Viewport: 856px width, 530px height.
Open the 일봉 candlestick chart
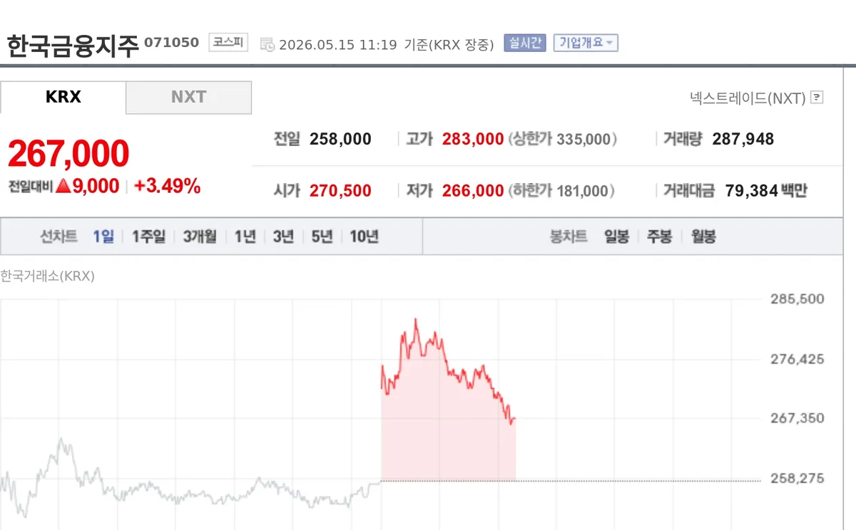[x=616, y=237]
